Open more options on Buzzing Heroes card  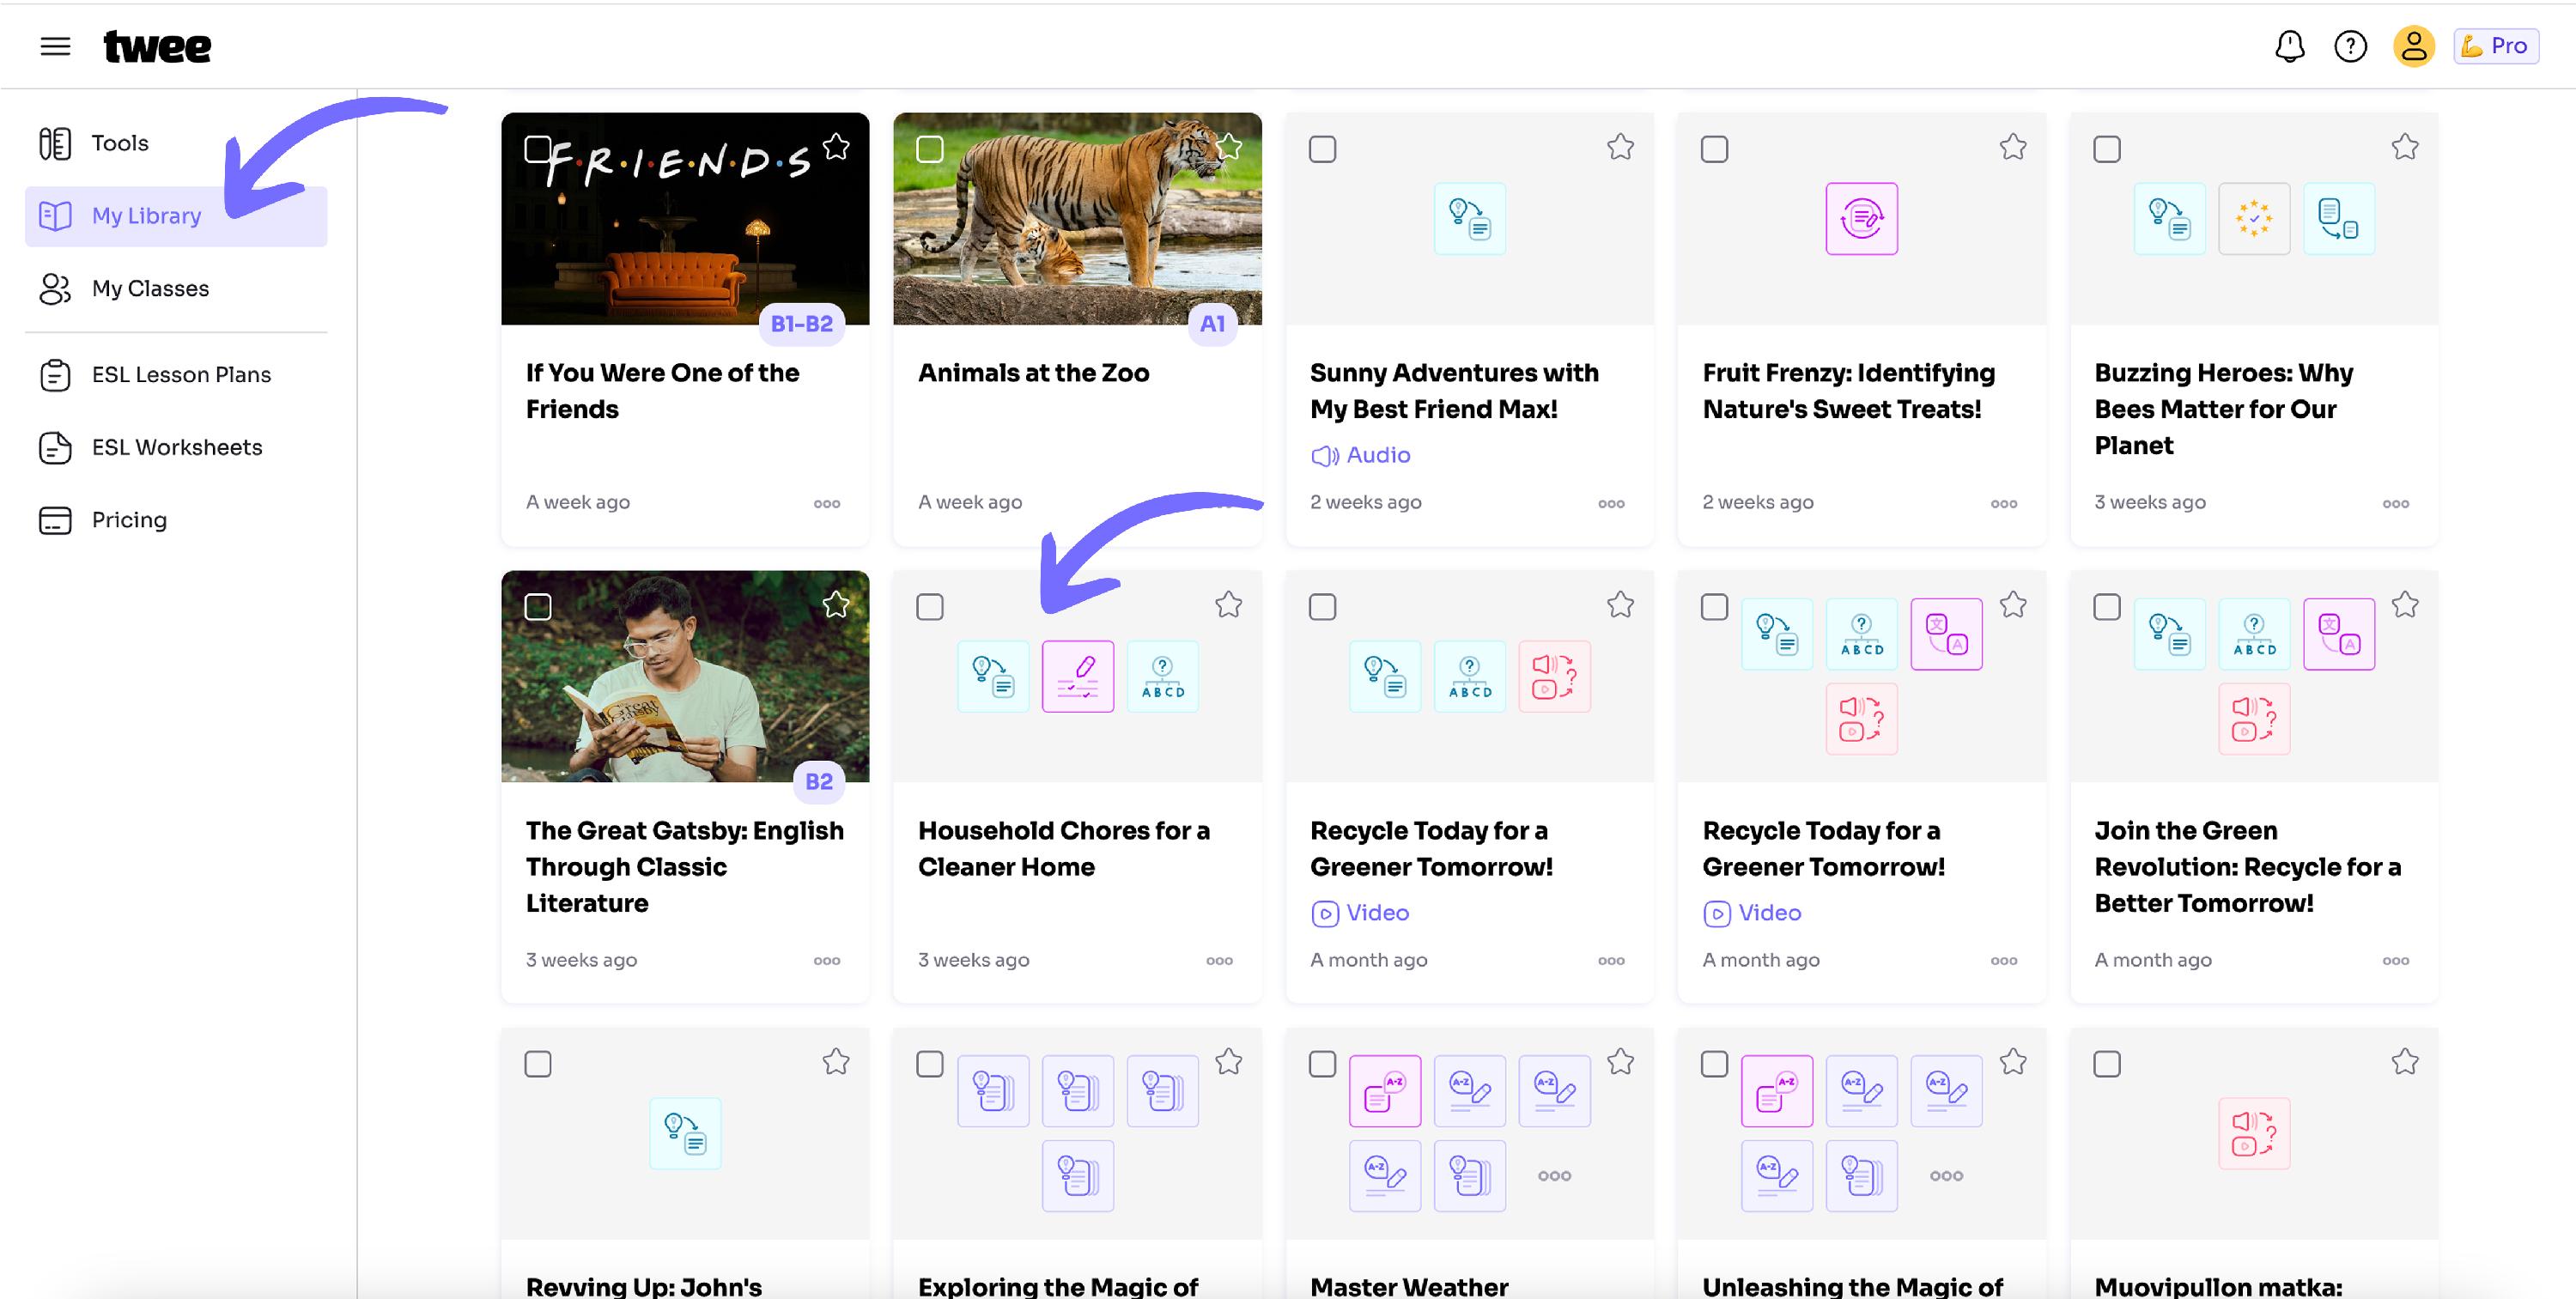click(x=2396, y=503)
